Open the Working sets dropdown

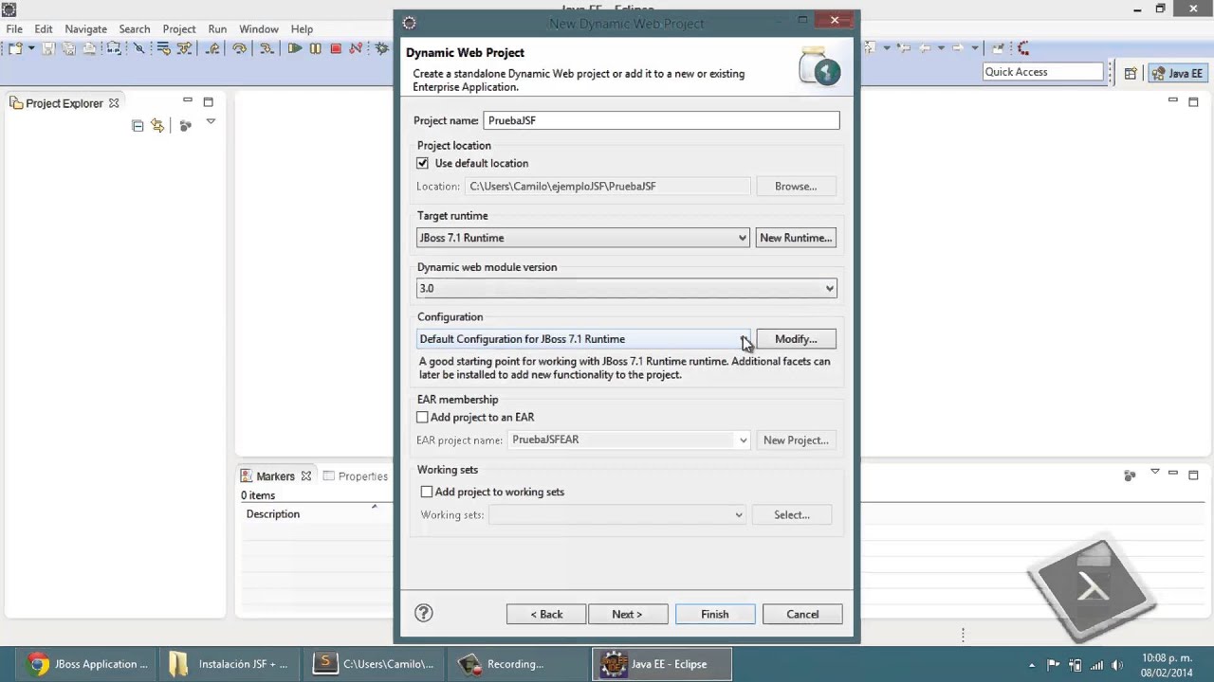point(738,515)
